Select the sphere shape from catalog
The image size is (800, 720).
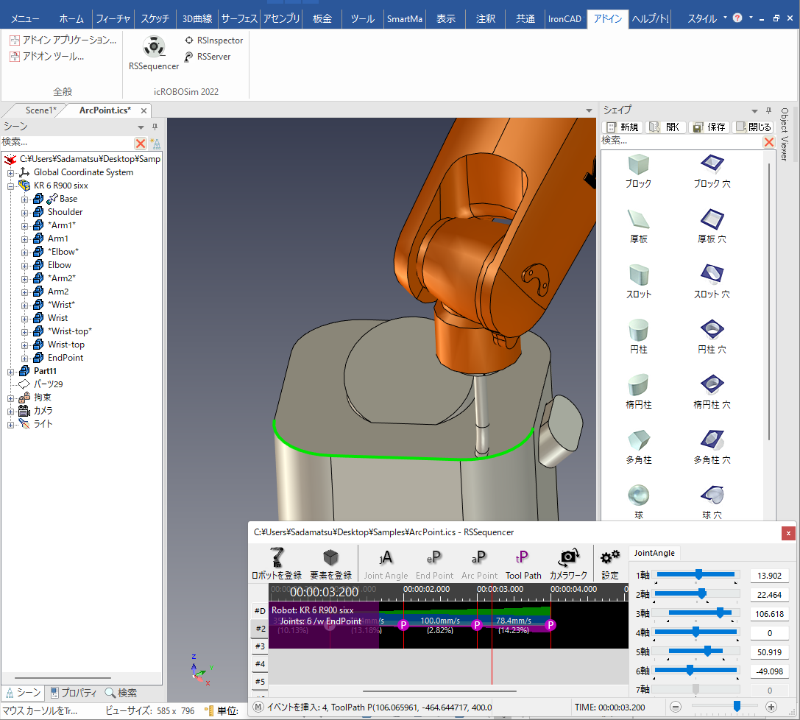[638, 494]
